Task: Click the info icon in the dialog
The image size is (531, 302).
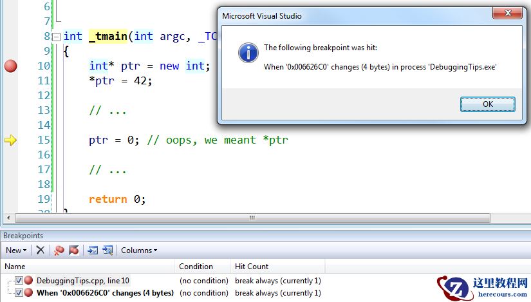Action: tap(248, 53)
